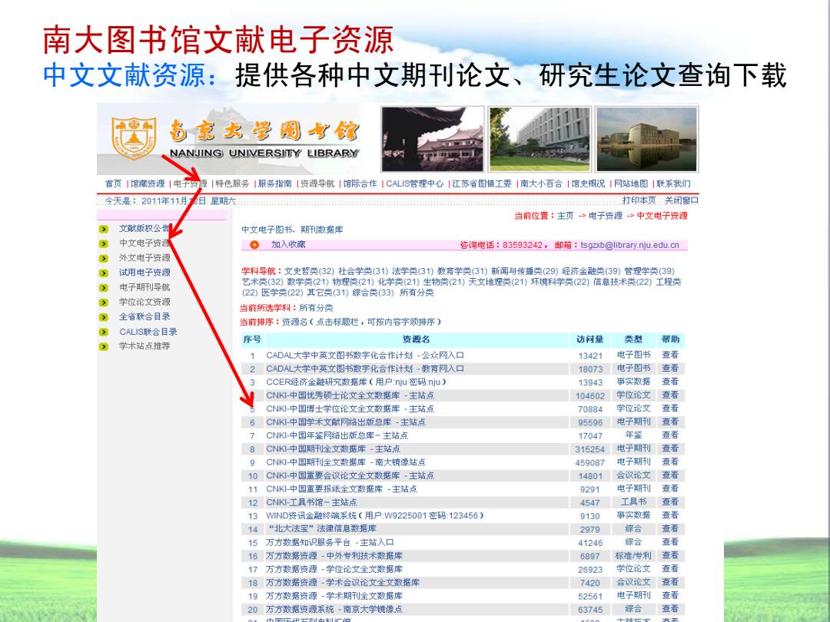This screenshot has height=622, width=830.
Task: Click the type cell 年鉴
Action: tap(633, 435)
